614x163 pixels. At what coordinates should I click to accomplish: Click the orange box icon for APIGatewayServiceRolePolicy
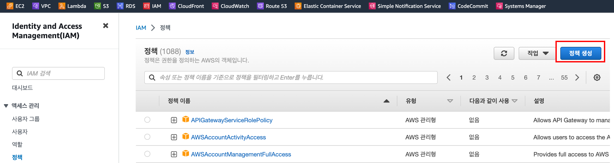coord(186,119)
